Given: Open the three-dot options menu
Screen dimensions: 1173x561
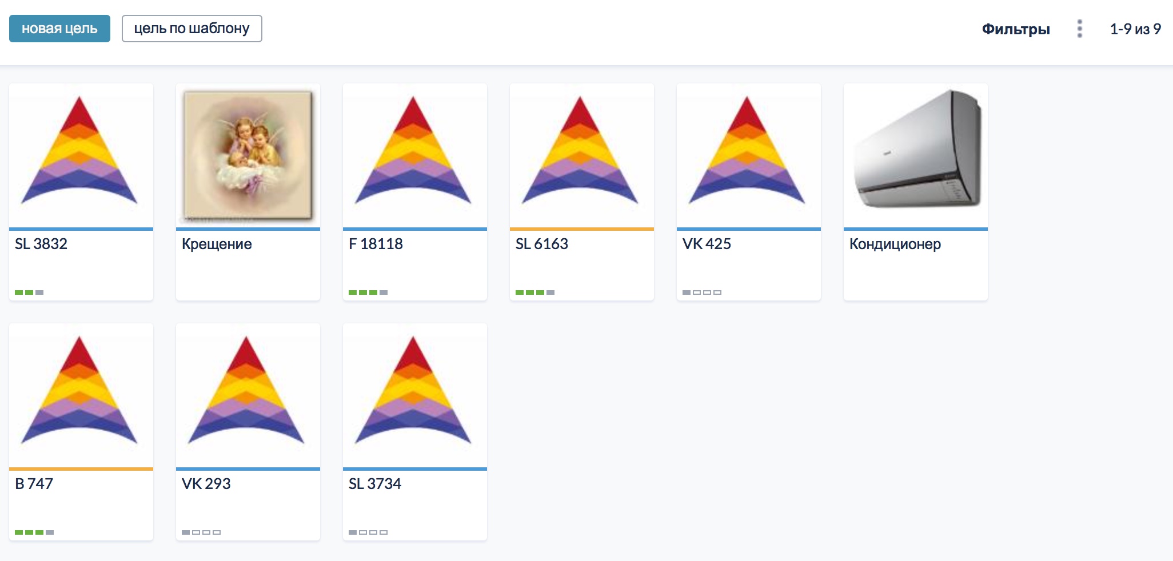Looking at the screenshot, I should tap(1079, 29).
